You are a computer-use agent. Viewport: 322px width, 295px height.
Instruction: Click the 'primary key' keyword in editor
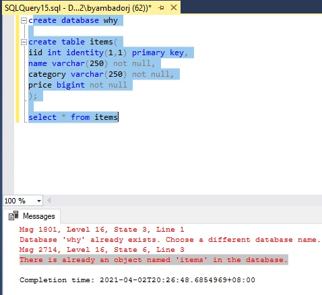pyautogui.click(x=158, y=53)
